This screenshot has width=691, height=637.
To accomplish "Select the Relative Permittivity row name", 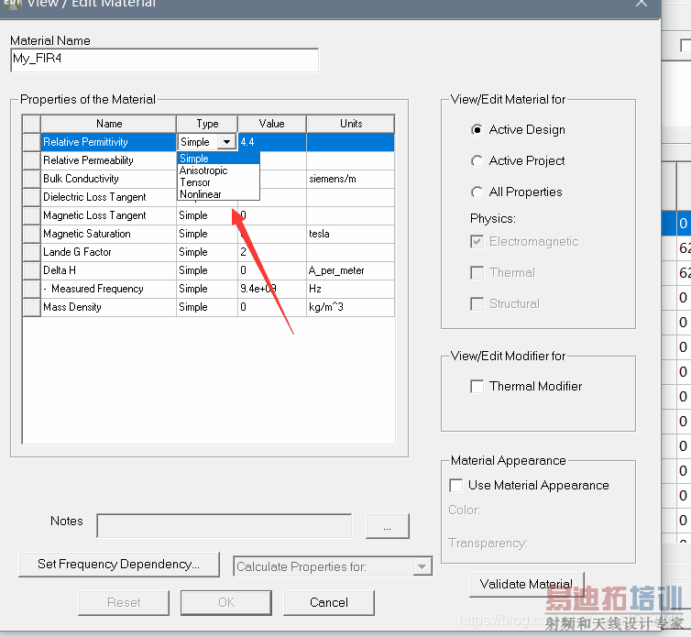I will (x=108, y=142).
